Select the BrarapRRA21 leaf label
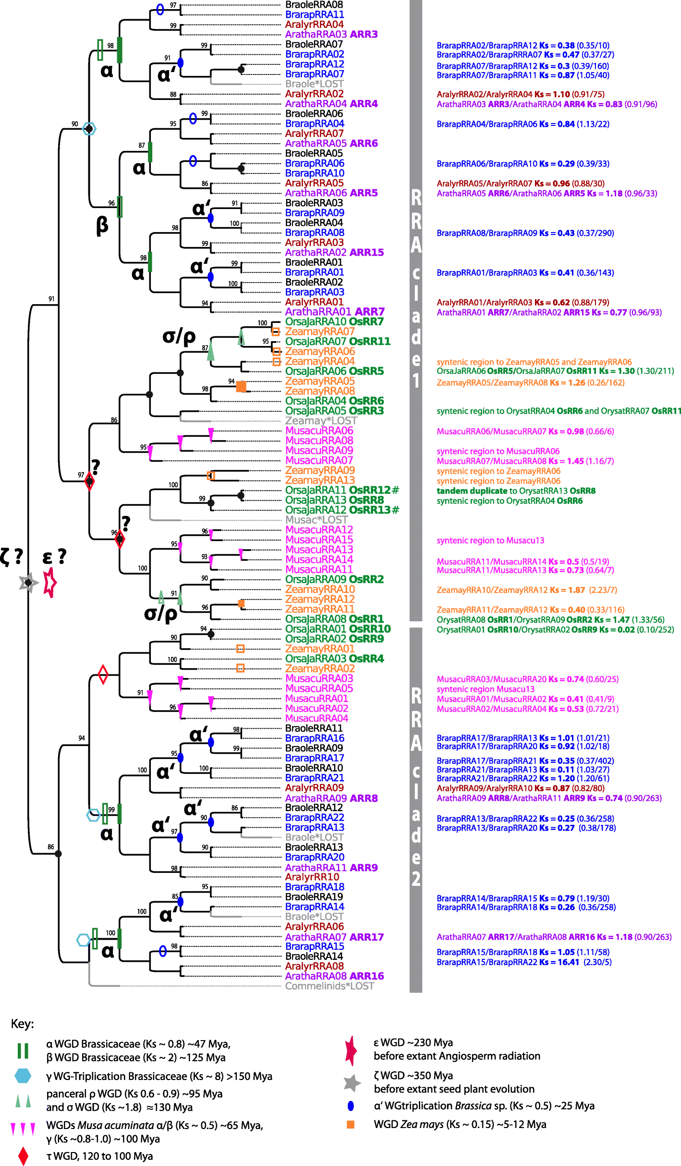 pyautogui.click(x=315, y=777)
